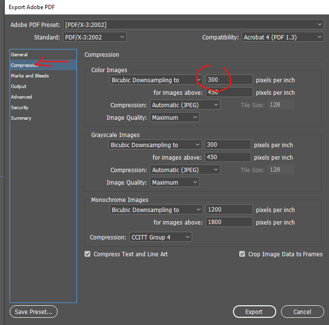Click Grayscale 'for images above' 450 field
The image size is (329, 325).
click(x=228, y=157)
